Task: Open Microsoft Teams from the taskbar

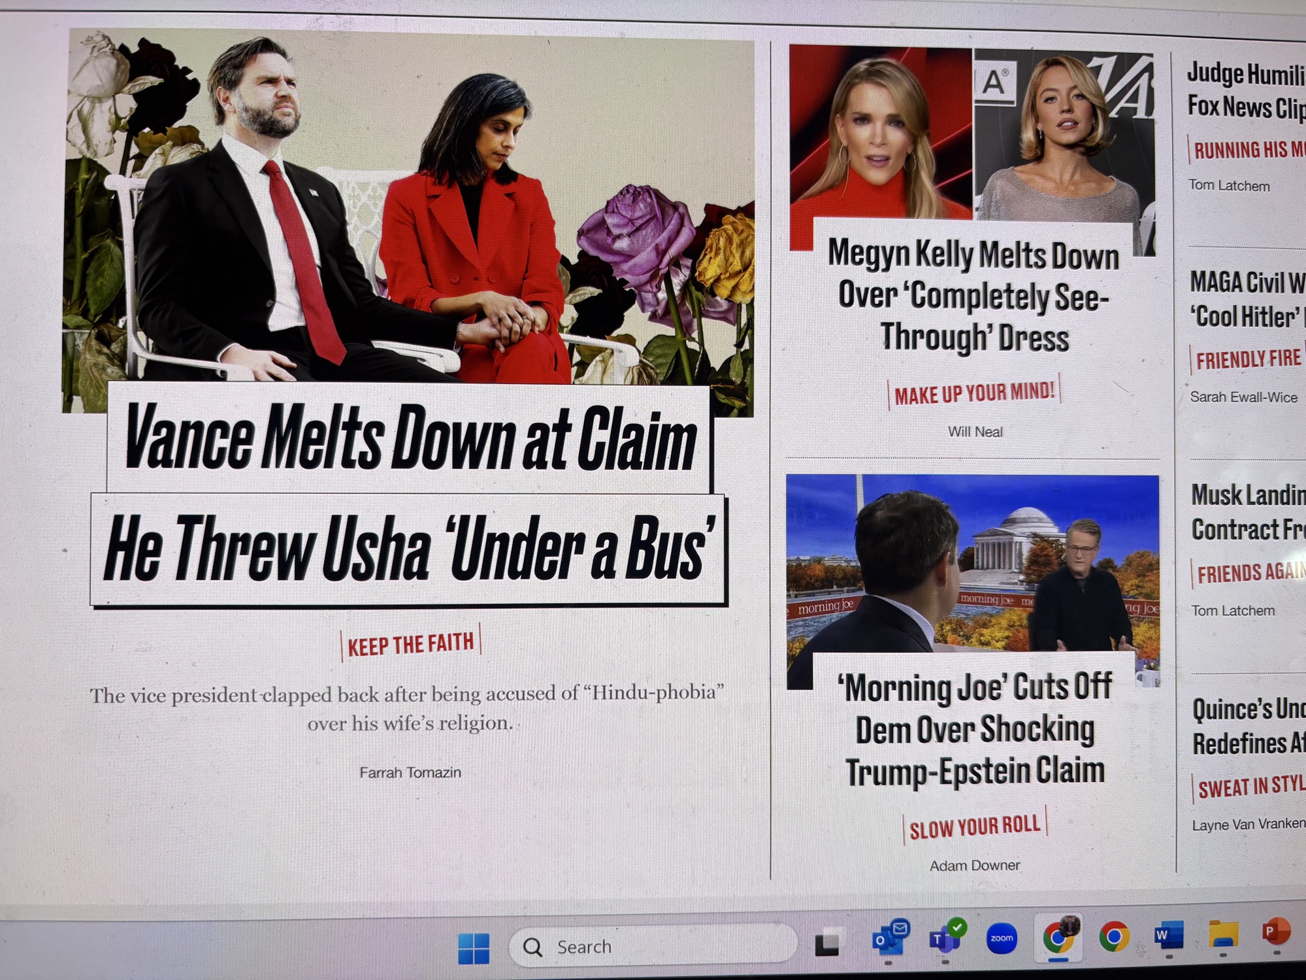Action: pos(946,938)
